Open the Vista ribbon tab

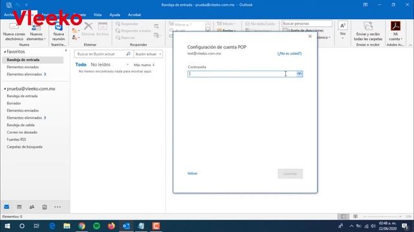[98, 15]
